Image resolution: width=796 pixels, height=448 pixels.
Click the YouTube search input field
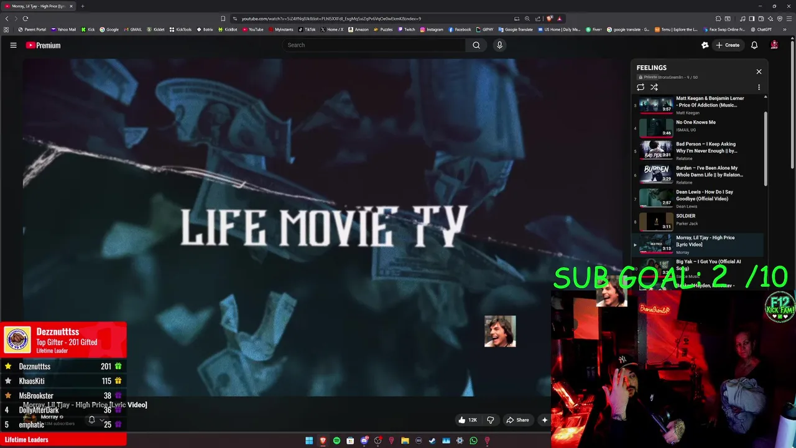(373, 45)
